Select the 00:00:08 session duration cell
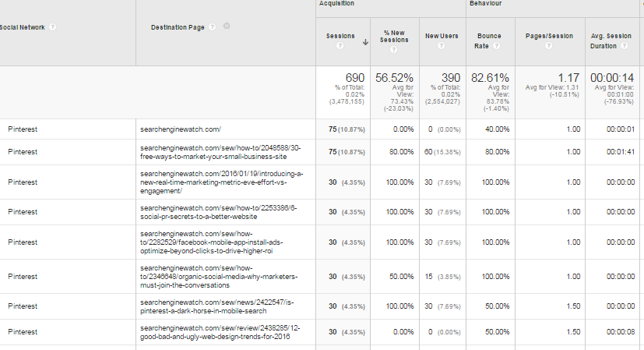Image resolution: width=644 pixels, height=350 pixels. click(x=620, y=332)
